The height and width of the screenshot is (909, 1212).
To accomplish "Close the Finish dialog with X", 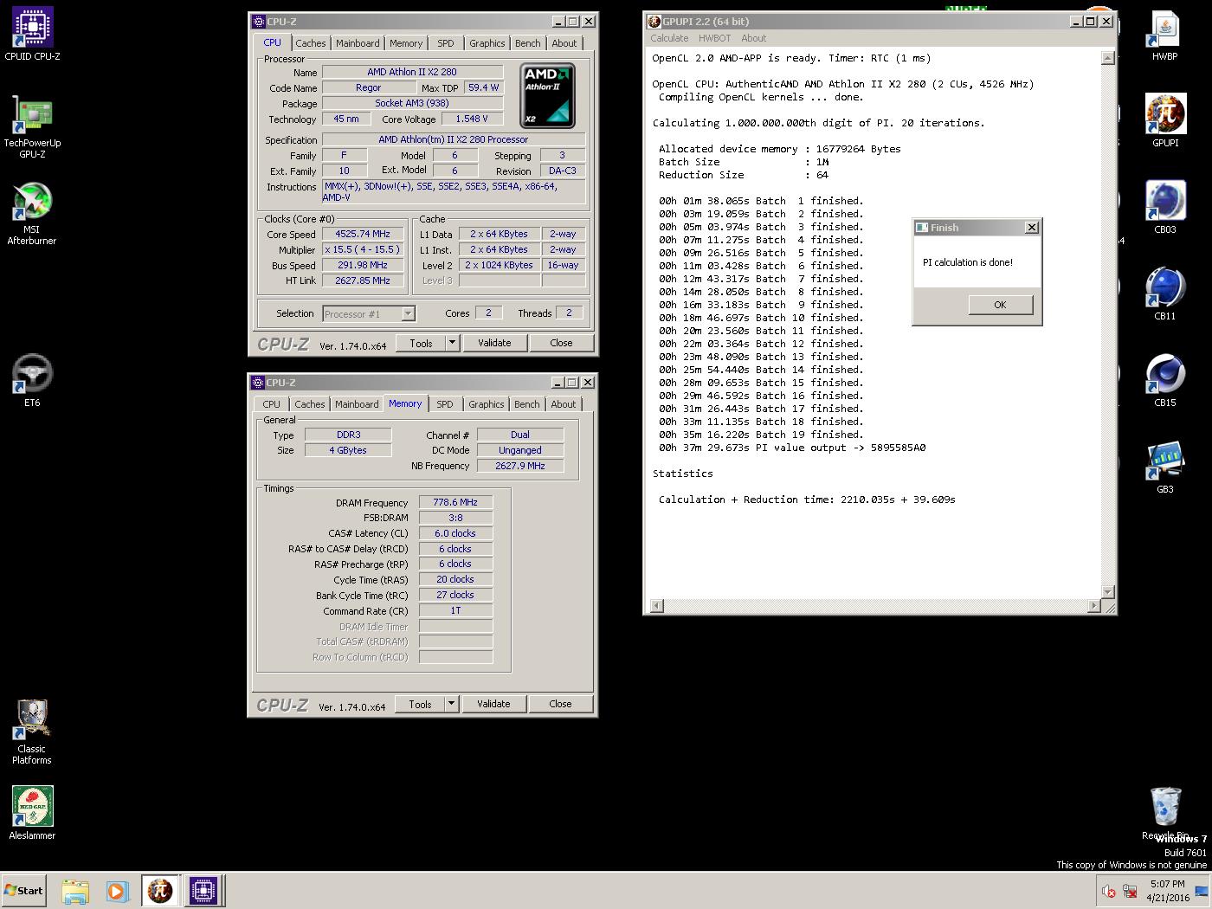I will pos(1031,228).
